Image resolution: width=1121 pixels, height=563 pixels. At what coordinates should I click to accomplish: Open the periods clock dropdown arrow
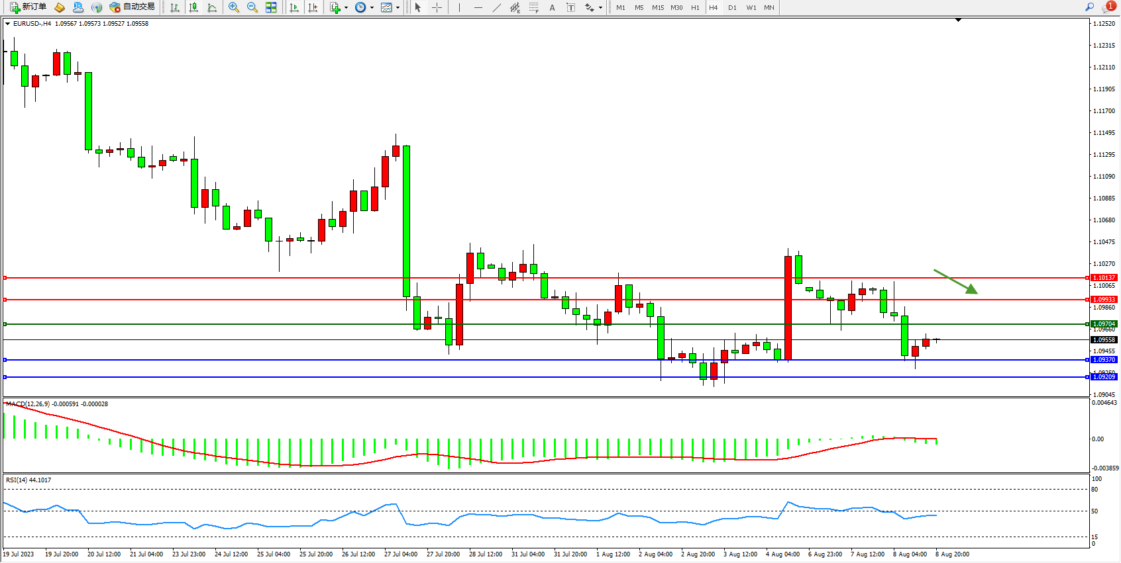(372, 8)
